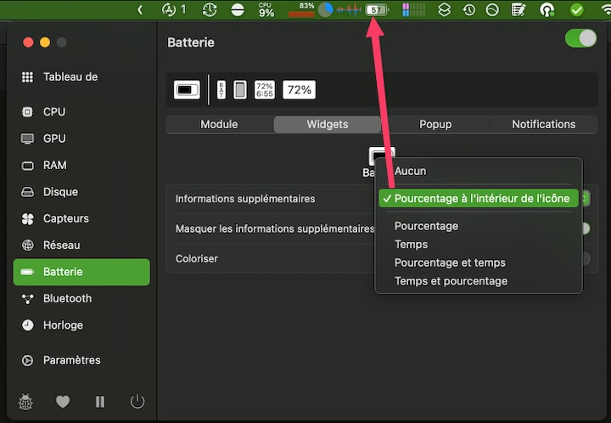Click the battery widget in the menu bar
Viewport: 611px width, 423px height.
pos(377,10)
